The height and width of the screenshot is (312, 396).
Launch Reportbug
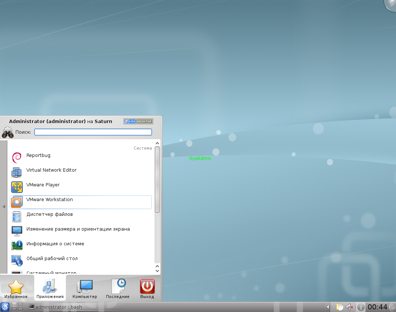click(x=38, y=155)
